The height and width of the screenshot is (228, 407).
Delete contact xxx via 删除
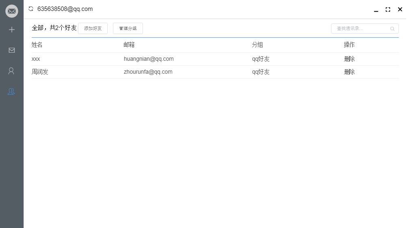pos(349,59)
